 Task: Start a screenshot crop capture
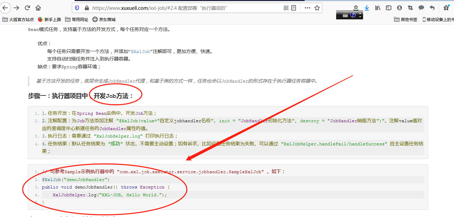[410, 7]
